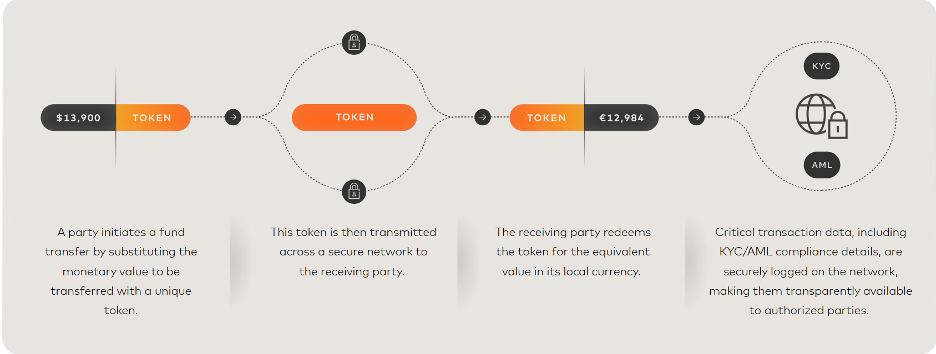The image size is (936, 354).
Task: Click the $13,900 dark pill
Action: 78,117
